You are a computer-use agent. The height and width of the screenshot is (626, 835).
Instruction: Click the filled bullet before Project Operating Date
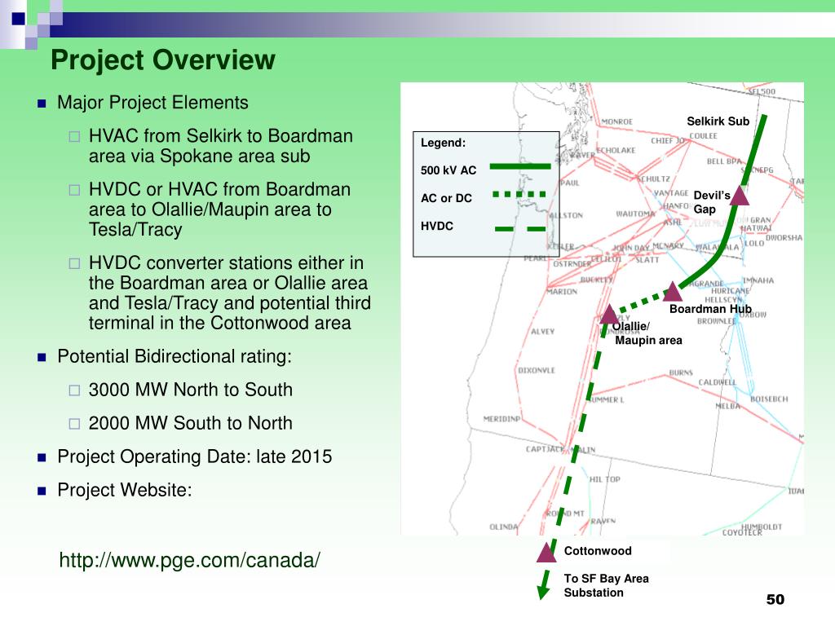point(42,457)
